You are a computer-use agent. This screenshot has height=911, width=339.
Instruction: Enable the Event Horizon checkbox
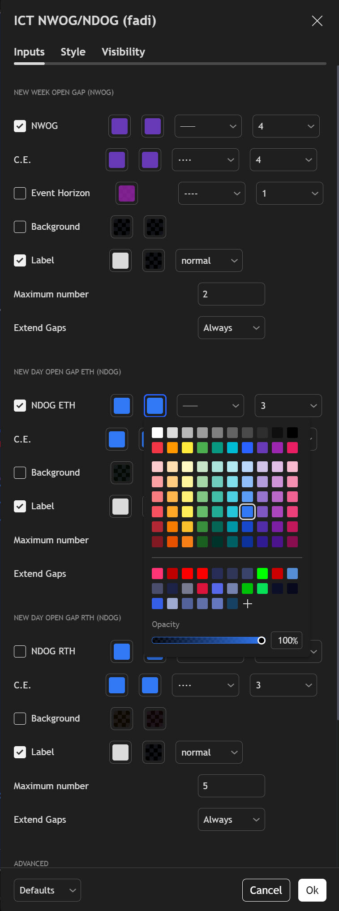click(x=20, y=193)
